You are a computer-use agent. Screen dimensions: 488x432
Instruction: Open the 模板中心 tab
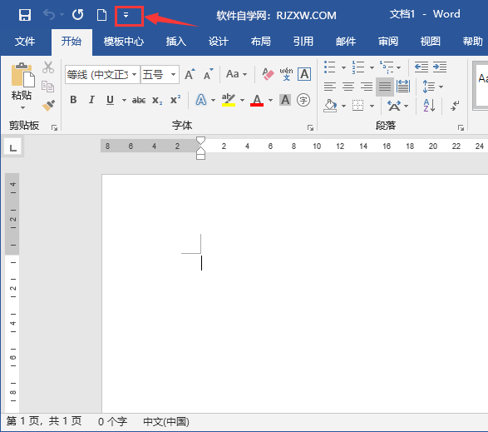click(124, 41)
